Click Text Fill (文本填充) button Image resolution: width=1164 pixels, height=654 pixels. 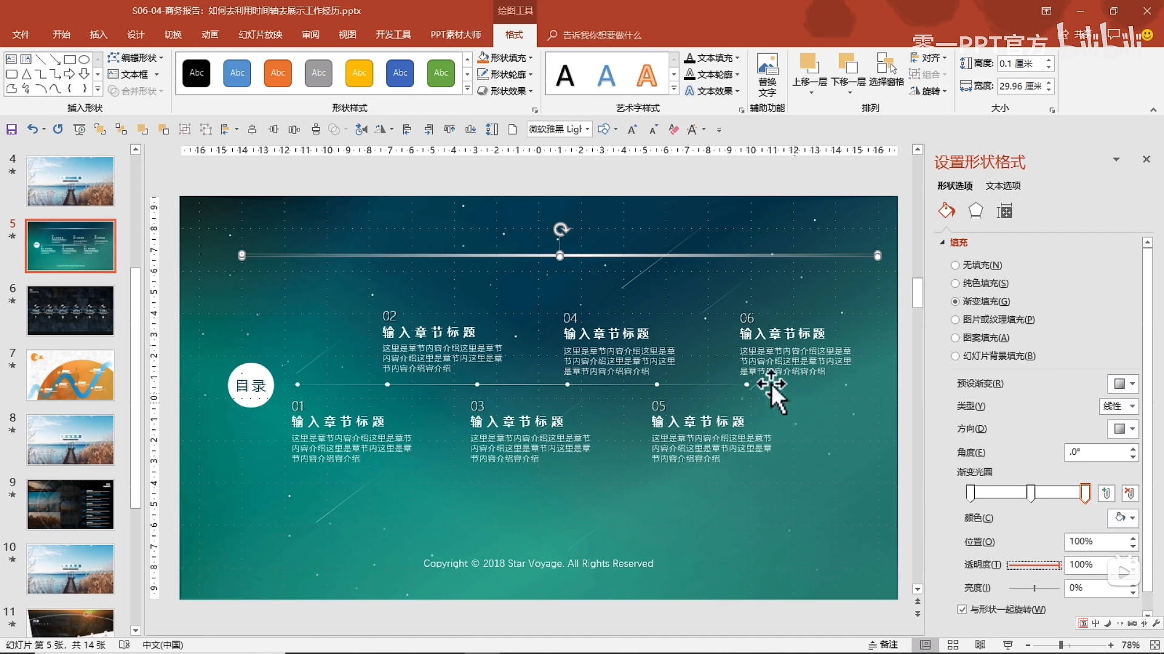712,58
